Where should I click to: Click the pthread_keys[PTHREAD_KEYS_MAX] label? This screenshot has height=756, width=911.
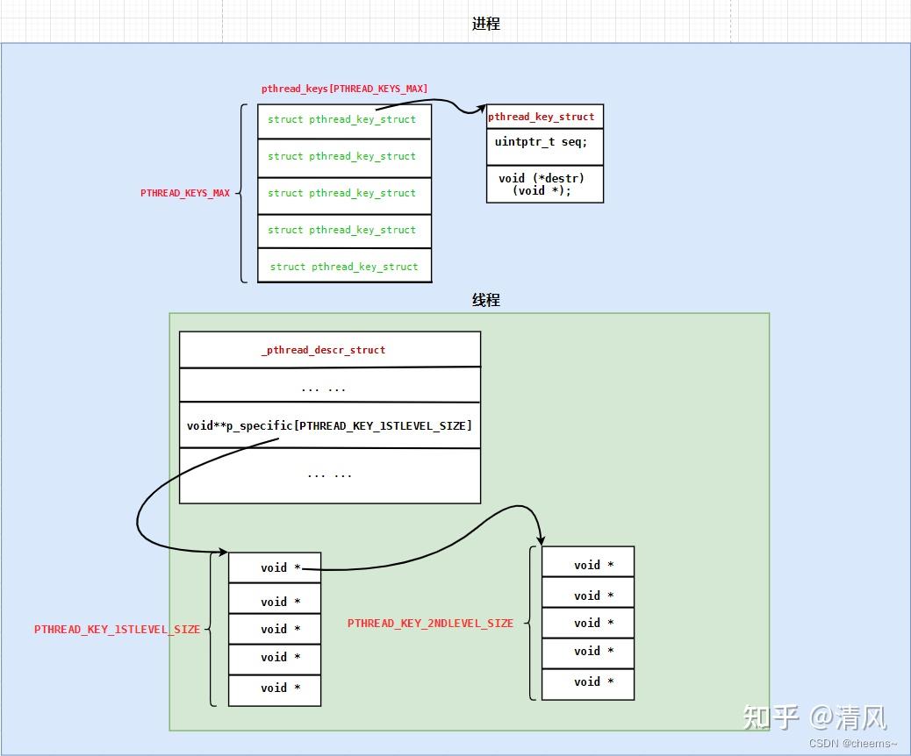[345, 89]
